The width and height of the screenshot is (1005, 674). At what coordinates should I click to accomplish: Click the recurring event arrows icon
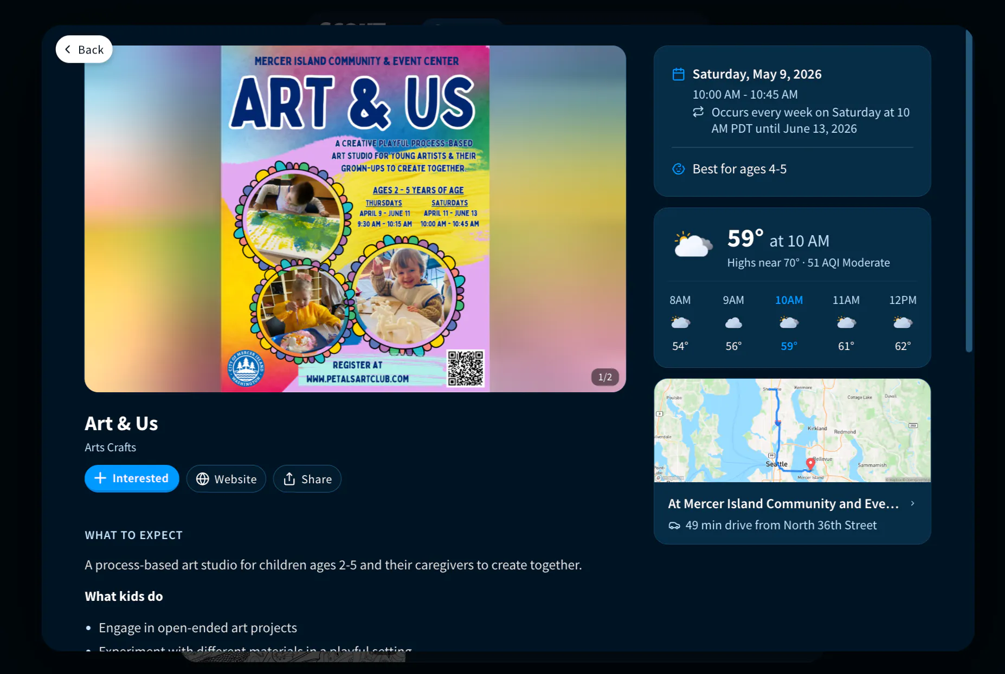click(x=698, y=112)
